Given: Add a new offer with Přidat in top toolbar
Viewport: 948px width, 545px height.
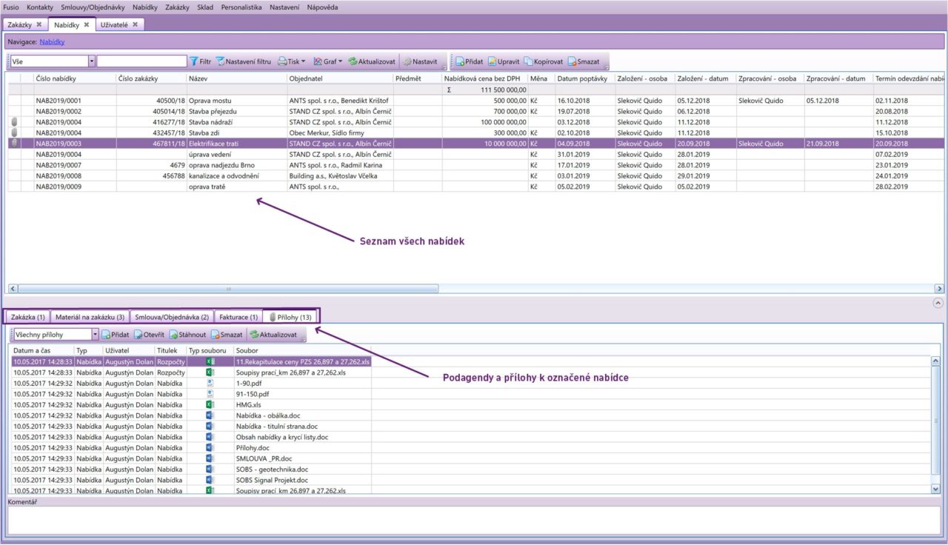Looking at the screenshot, I should pos(469,61).
